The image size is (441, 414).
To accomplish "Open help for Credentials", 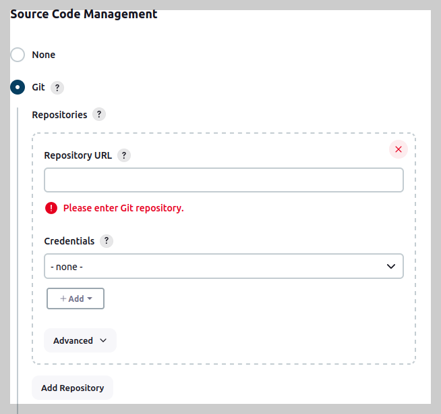I will point(107,241).
